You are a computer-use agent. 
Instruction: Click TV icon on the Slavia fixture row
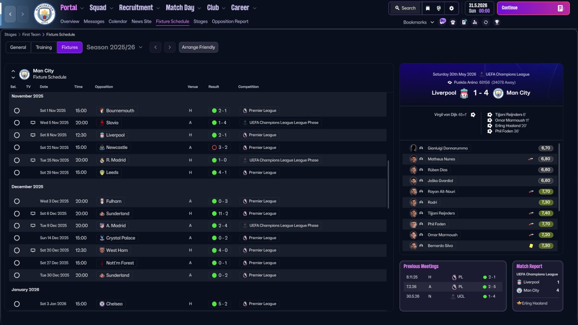[x=33, y=123]
